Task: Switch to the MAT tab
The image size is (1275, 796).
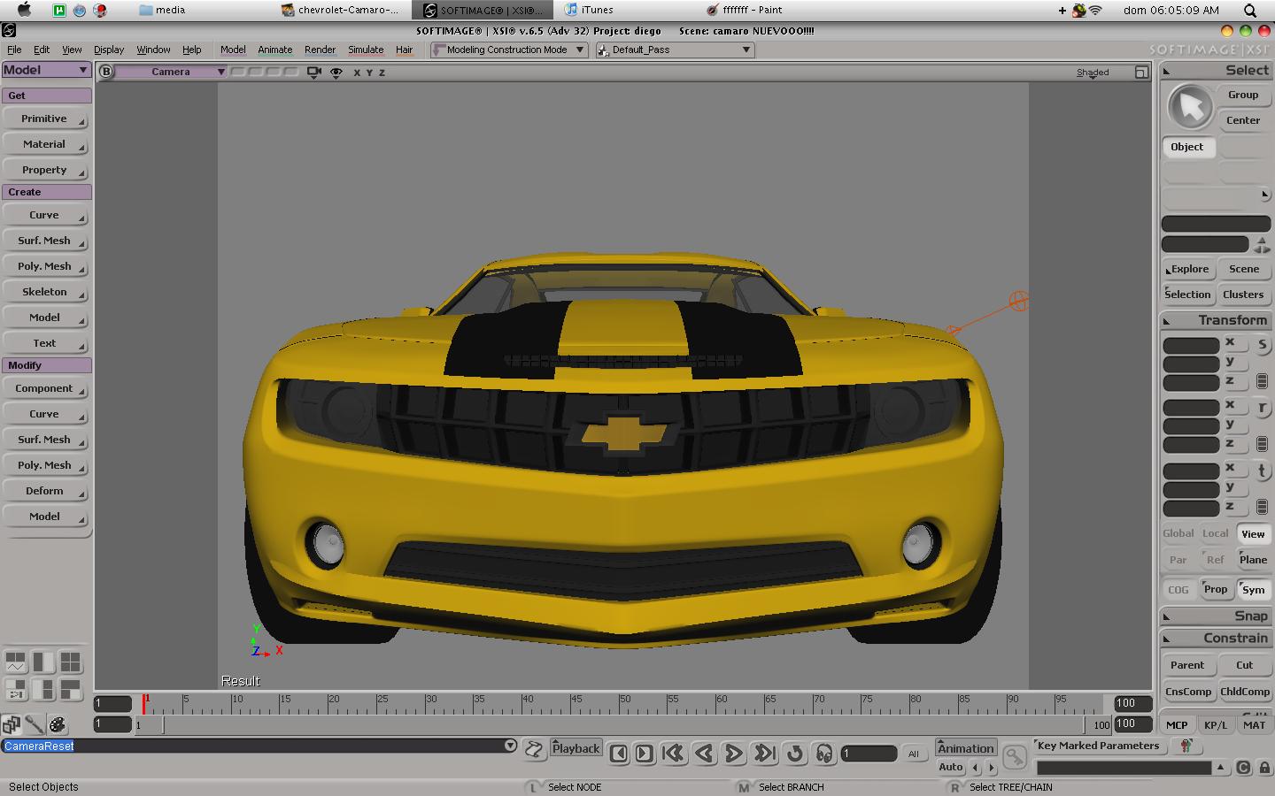Action: pyautogui.click(x=1254, y=724)
